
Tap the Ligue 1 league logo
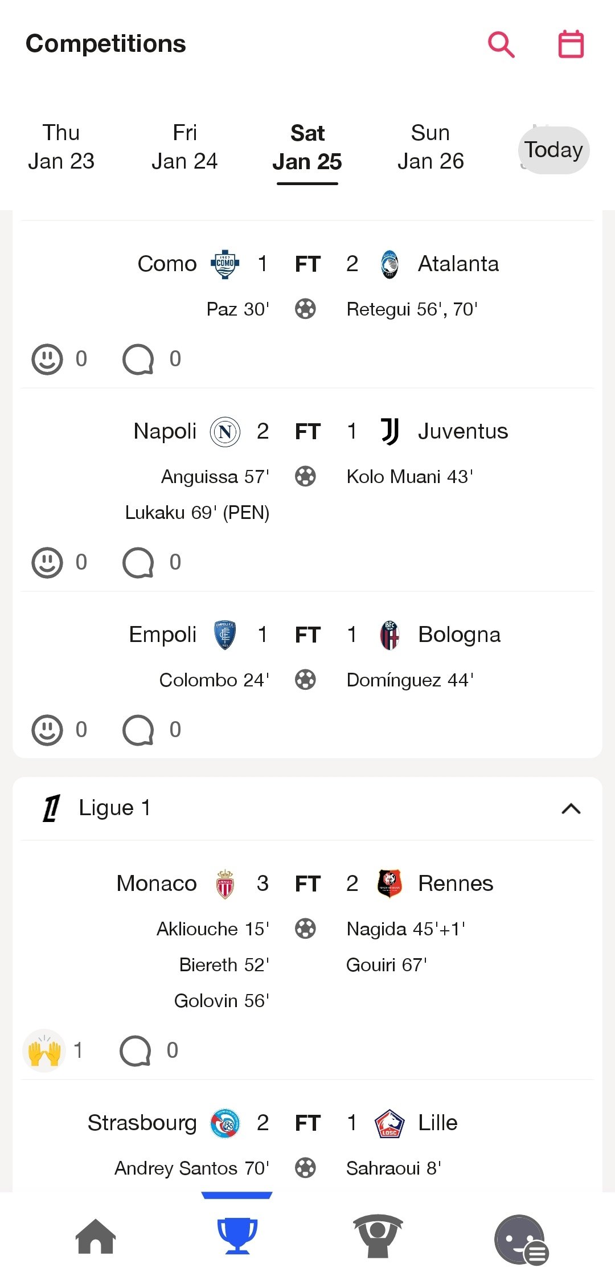coord(51,808)
